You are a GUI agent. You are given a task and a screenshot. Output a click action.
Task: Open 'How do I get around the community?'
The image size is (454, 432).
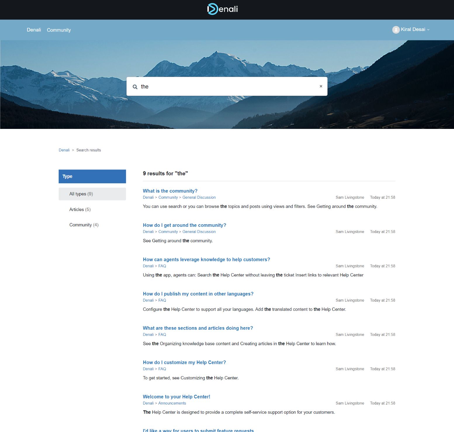(184, 225)
